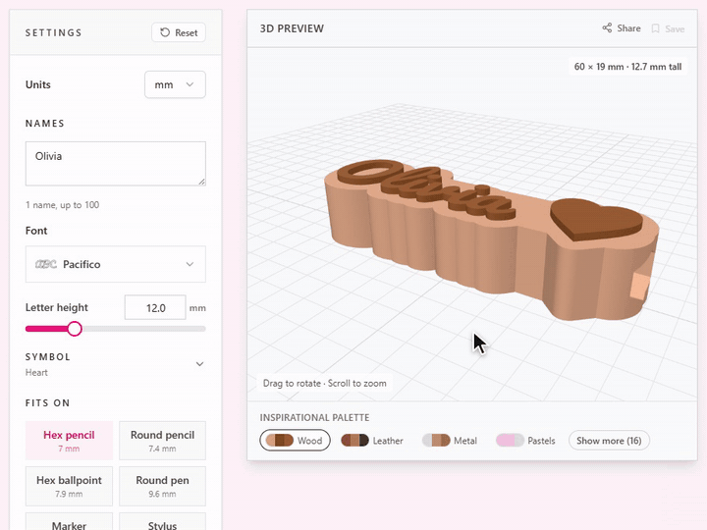
Task: Choose the Metal palette chip
Action: tap(450, 441)
